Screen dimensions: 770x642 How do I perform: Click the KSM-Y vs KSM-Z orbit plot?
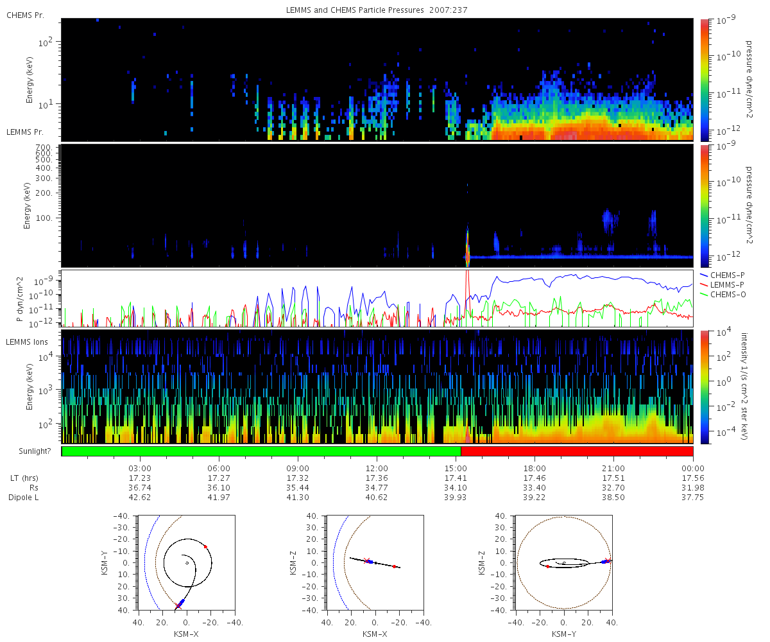click(564, 563)
